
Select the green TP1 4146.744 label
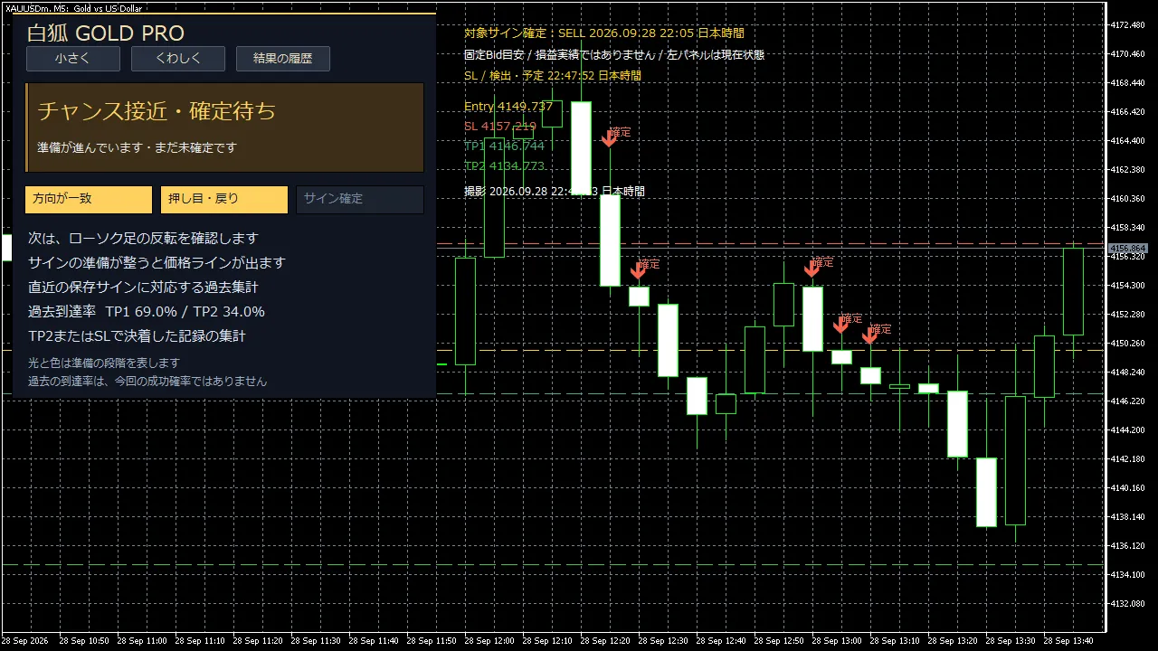pyautogui.click(x=505, y=146)
